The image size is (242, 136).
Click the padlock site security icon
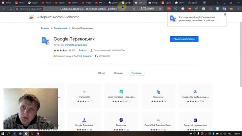coord(17,9)
